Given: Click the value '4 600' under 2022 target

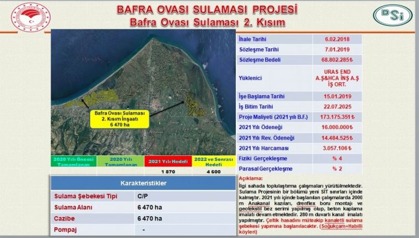Looking at the screenshot, I should tap(213, 172).
